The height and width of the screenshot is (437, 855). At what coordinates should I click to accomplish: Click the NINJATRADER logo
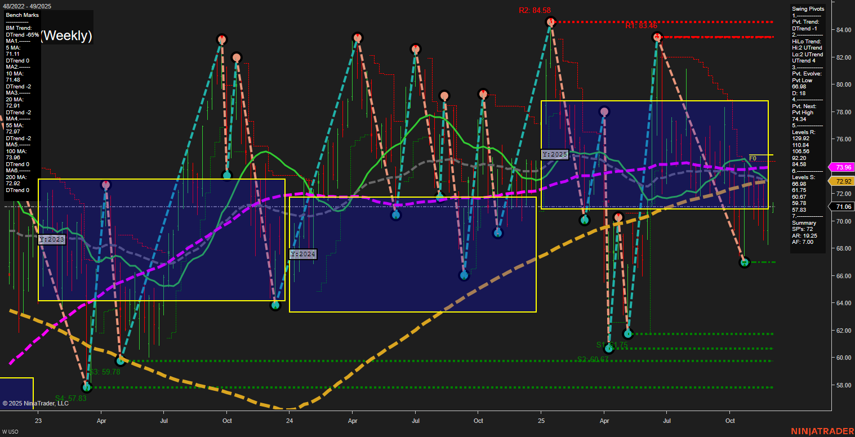point(822,431)
